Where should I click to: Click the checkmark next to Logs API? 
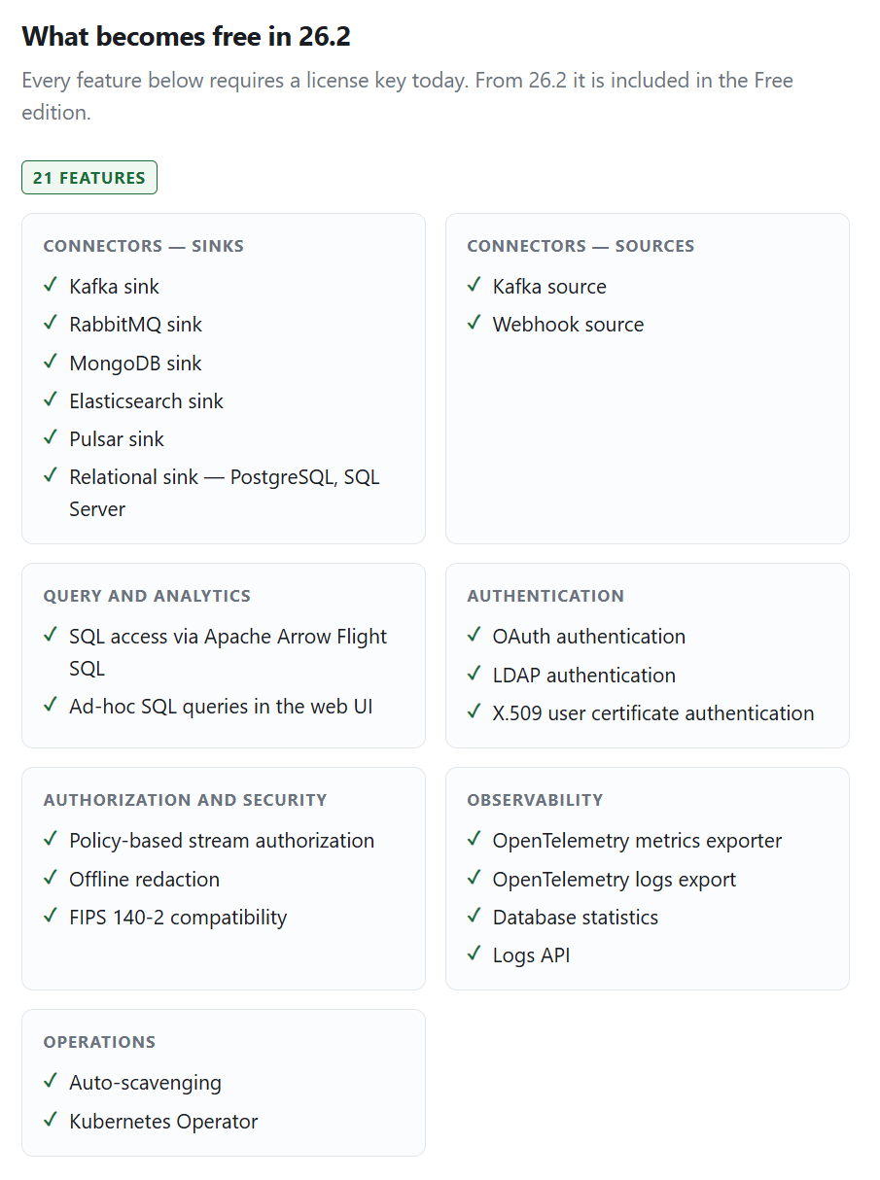coord(475,954)
